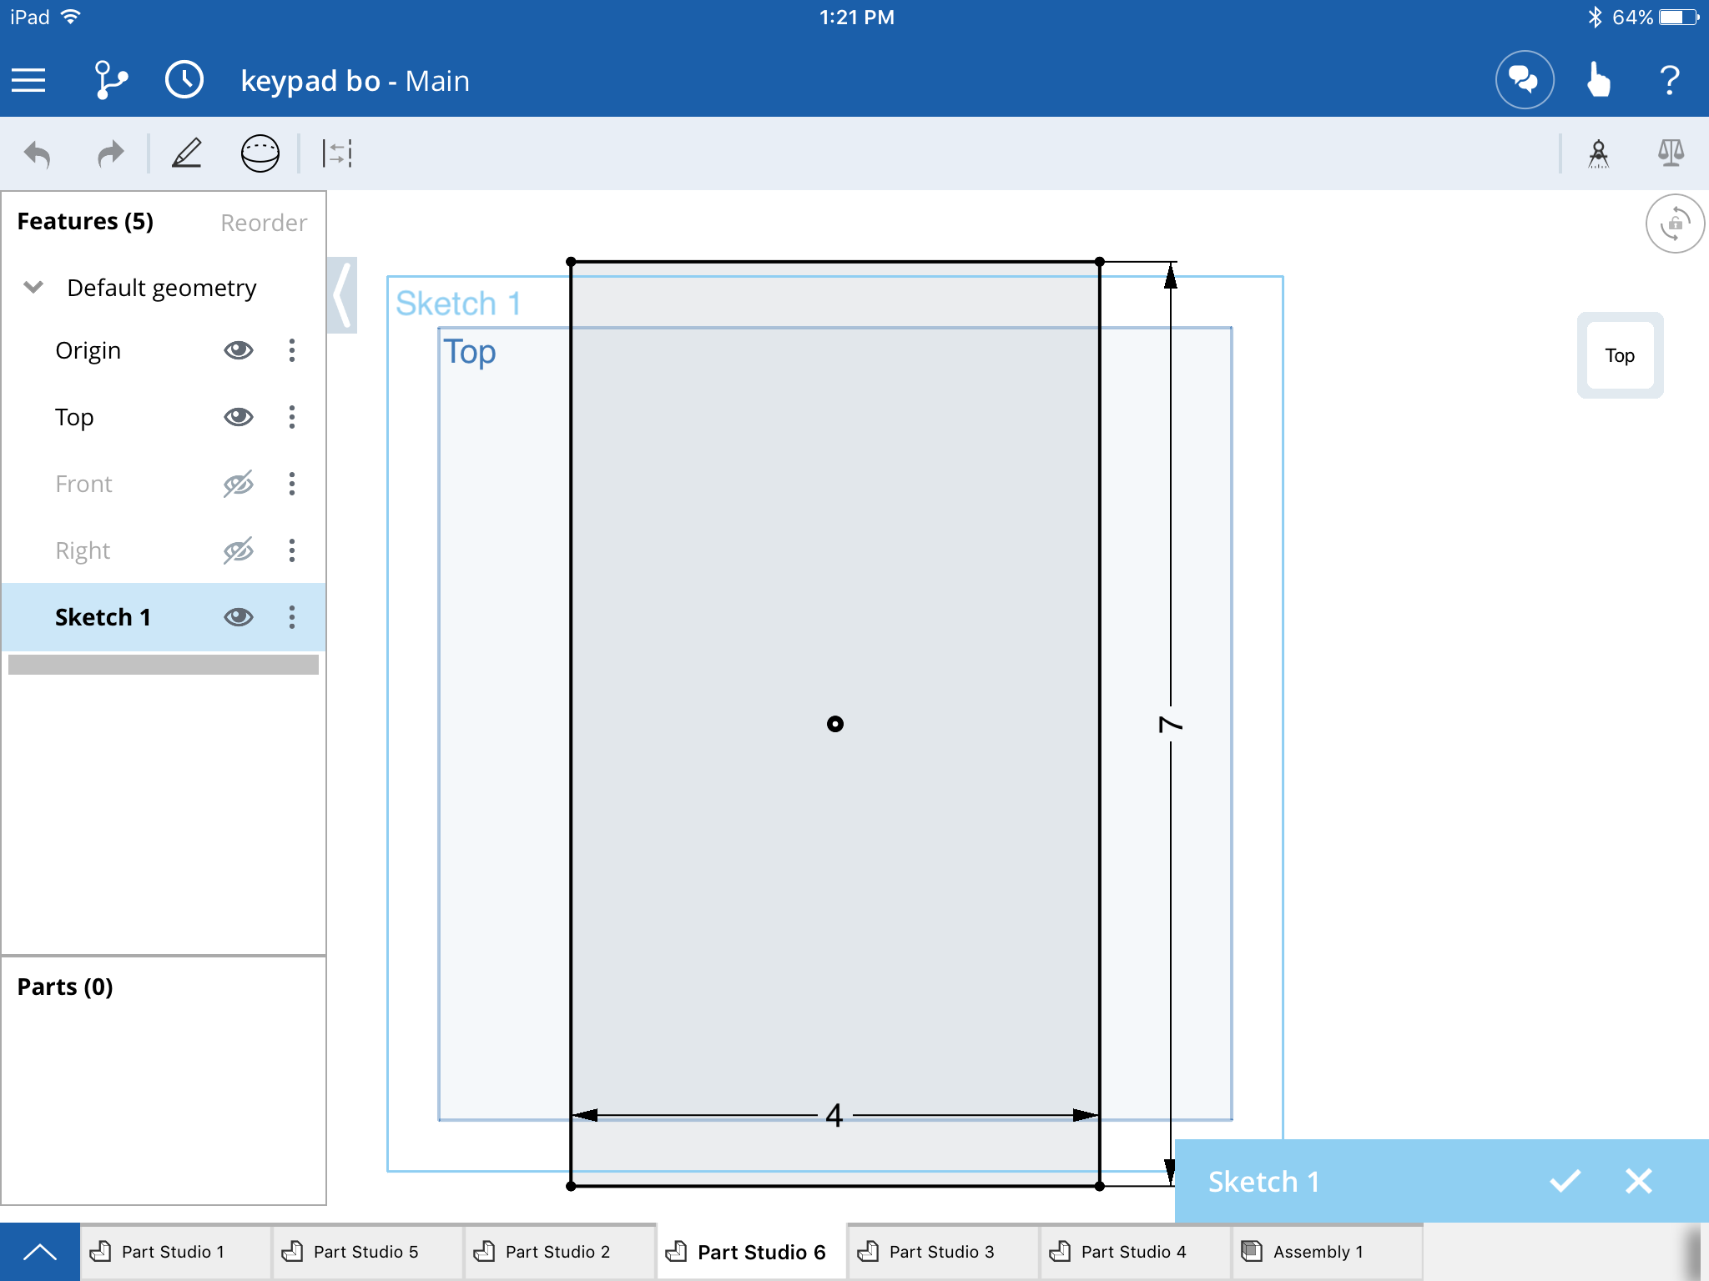Hide the Top plane
The height and width of the screenshot is (1281, 1709).
pyautogui.click(x=238, y=417)
